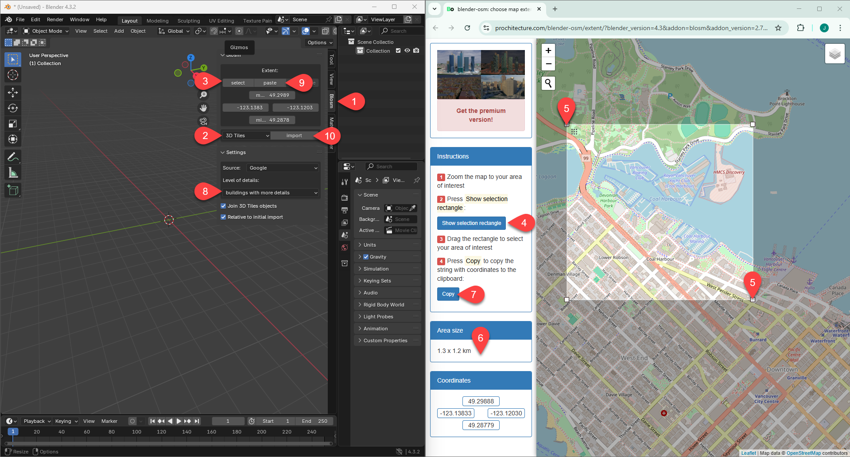The image size is (850, 457).
Task: Open Global transform orientation dropdown
Action: point(174,31)
